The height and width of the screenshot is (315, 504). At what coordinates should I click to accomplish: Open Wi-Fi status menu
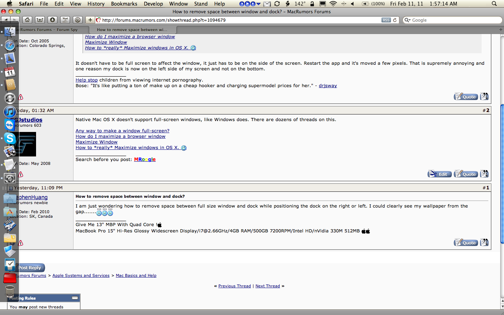[x=333, y=4]
